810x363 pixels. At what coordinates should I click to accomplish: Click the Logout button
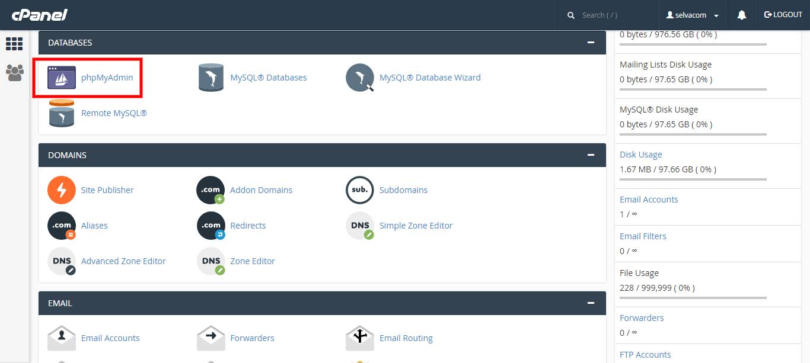tap(783, 15)
